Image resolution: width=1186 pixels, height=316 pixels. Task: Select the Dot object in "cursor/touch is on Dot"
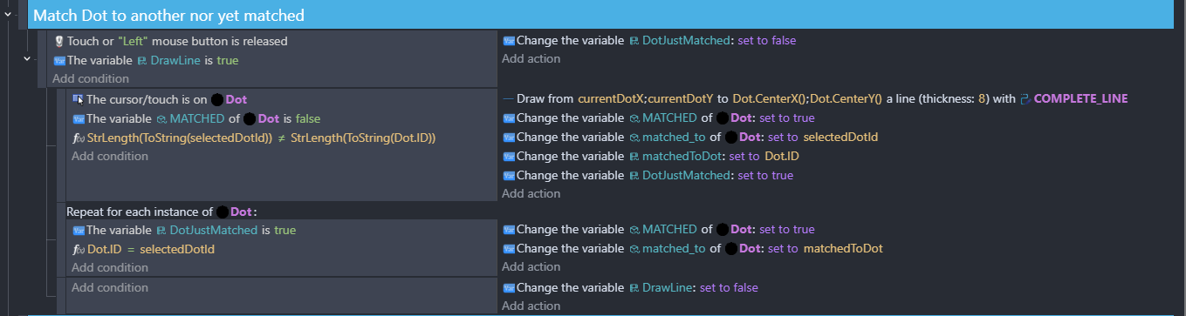230,99
